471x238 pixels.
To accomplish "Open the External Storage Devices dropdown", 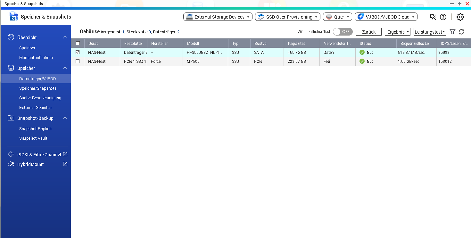I will coord(218,17).
